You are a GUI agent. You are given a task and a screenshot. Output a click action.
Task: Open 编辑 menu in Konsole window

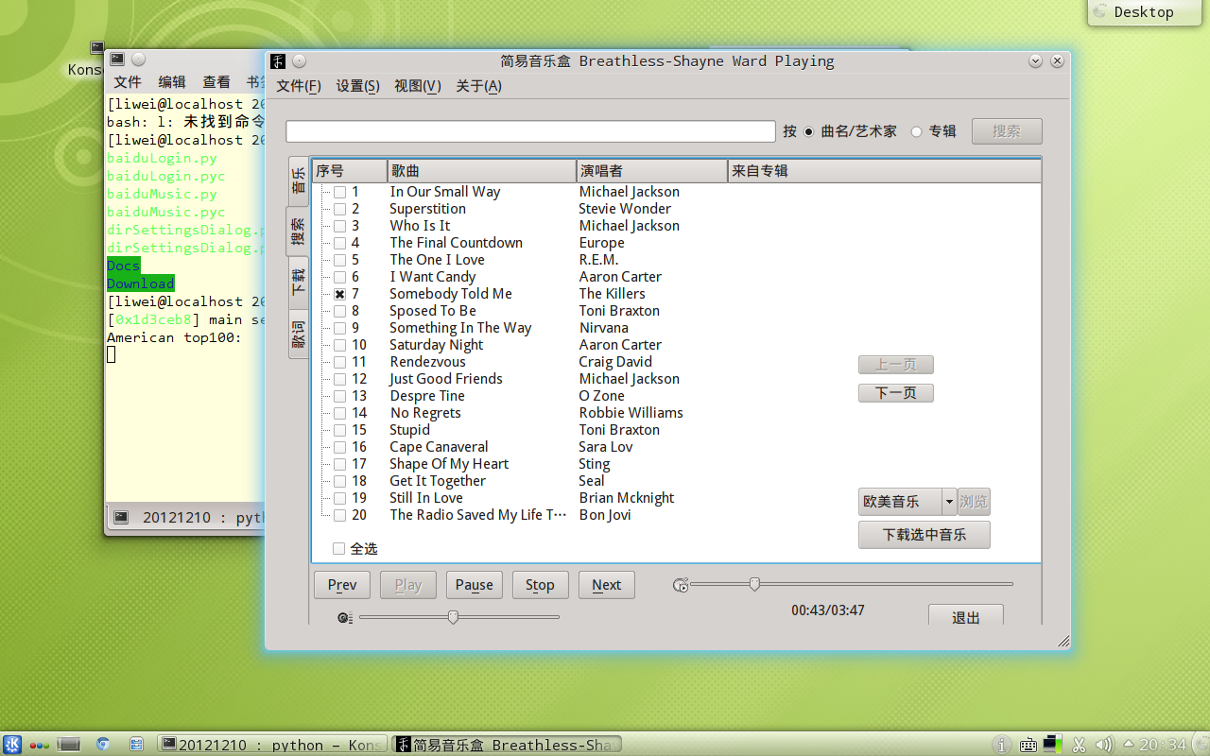[x=172, y=82]
